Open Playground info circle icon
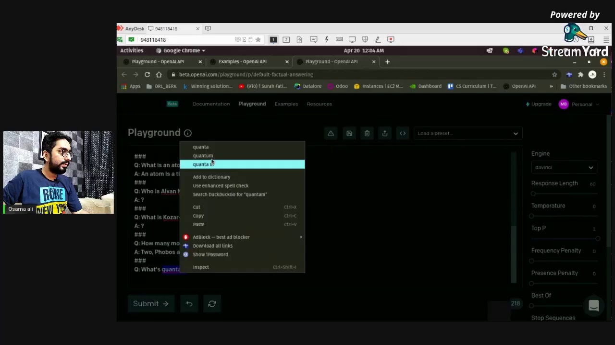The width and height of the screenshot is (615, 345). point(188,133)
